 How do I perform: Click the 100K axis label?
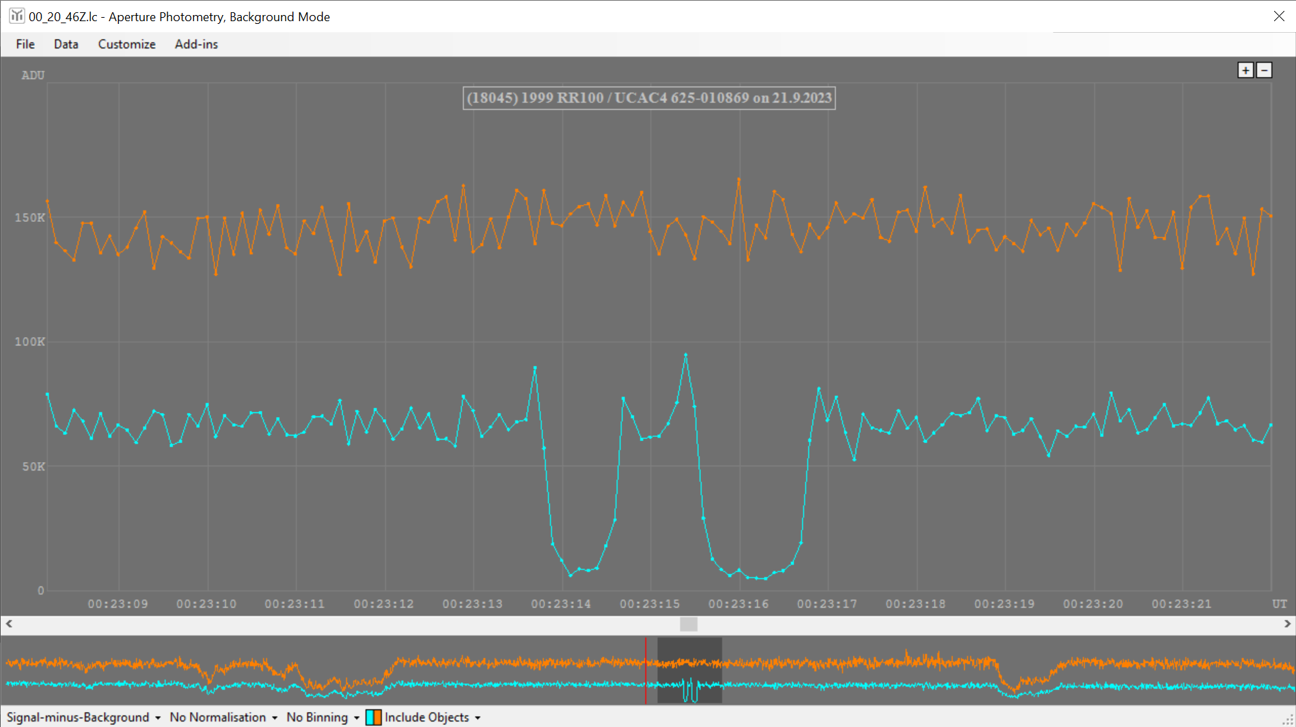click(30, 342)
